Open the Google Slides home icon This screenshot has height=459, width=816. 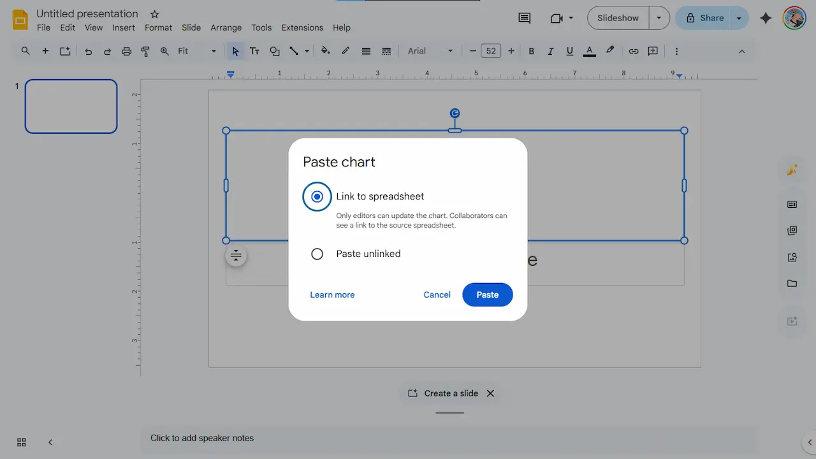tap(20, 20)
